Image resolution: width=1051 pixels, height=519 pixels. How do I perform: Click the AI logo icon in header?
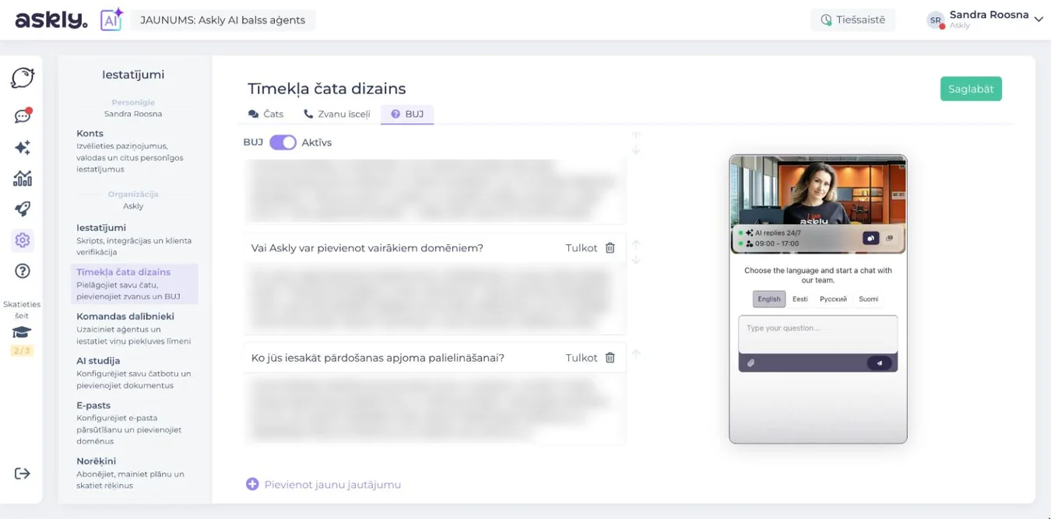(111, 19)
